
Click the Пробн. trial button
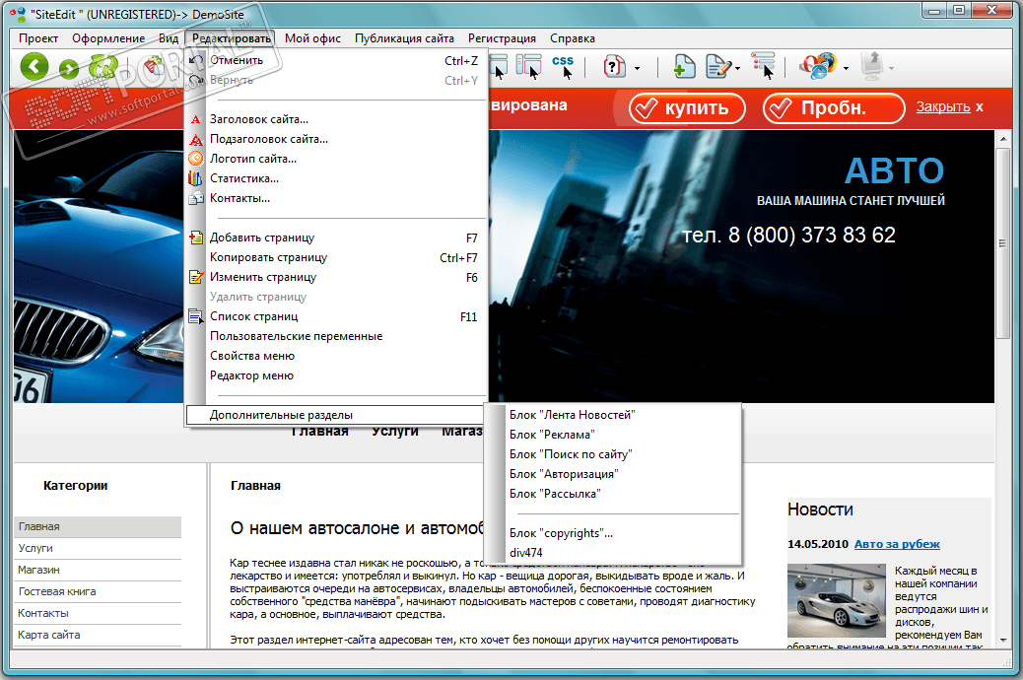pos(834,107)
